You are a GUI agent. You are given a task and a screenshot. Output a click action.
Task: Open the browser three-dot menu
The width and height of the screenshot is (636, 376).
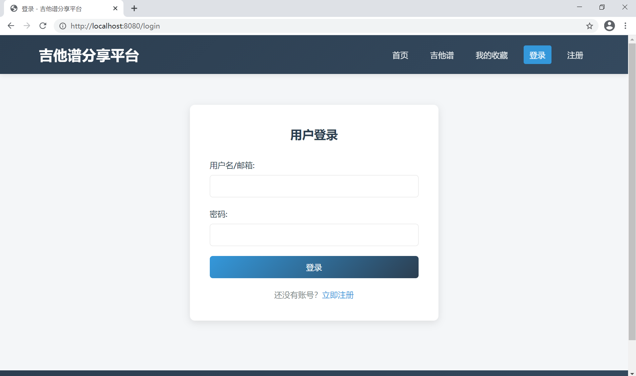[x=625, y=26]
